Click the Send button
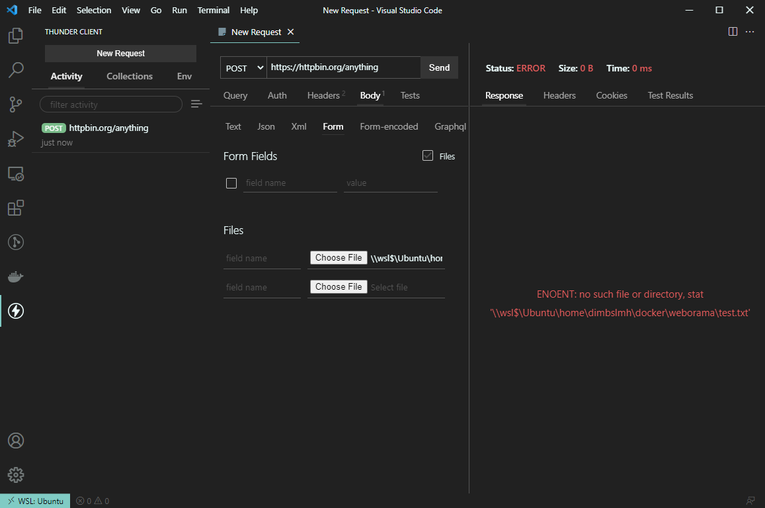The image size is (765, 508). [439, 67]
